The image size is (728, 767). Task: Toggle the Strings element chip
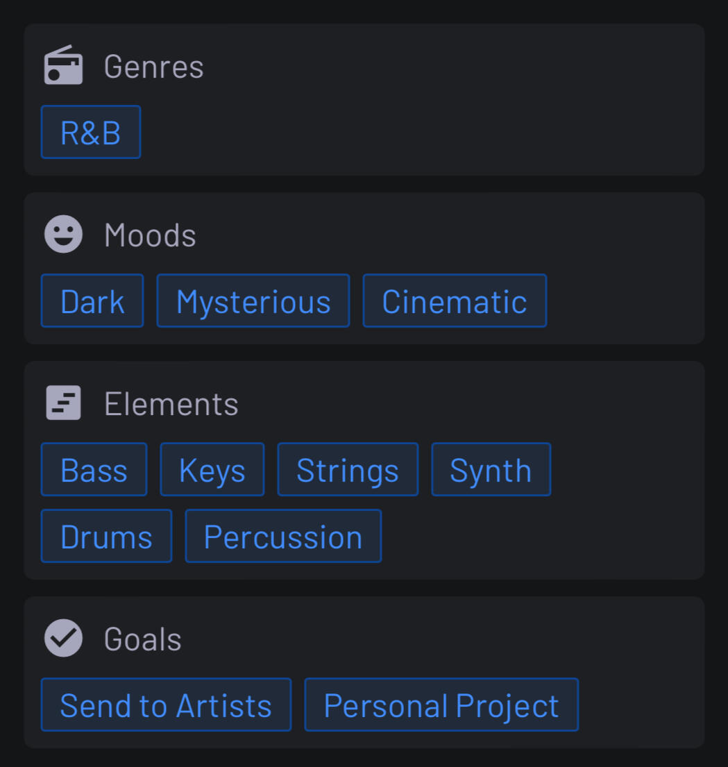pos(348,470)
